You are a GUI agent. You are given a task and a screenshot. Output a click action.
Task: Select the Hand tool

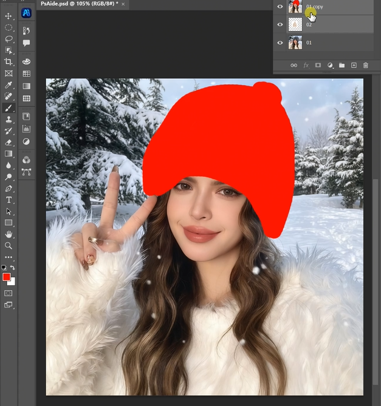tap(9, 234)
